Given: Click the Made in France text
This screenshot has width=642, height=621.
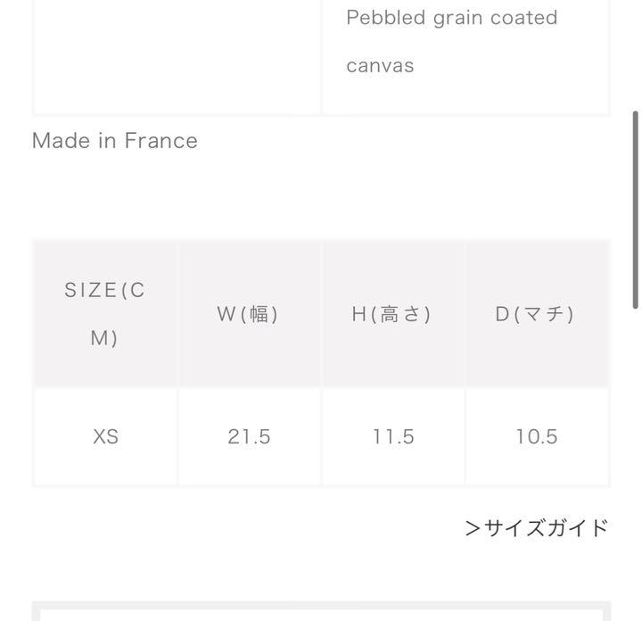Looking at the screenshot, I should 115,140.
